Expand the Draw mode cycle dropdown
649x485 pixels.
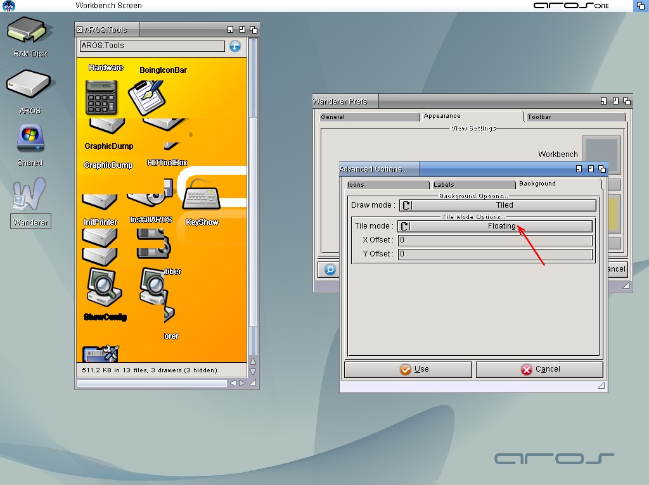498,205
